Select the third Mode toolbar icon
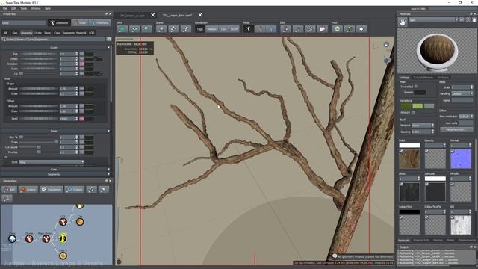This screenshot has height=269, width=478. tap(271, 29)
